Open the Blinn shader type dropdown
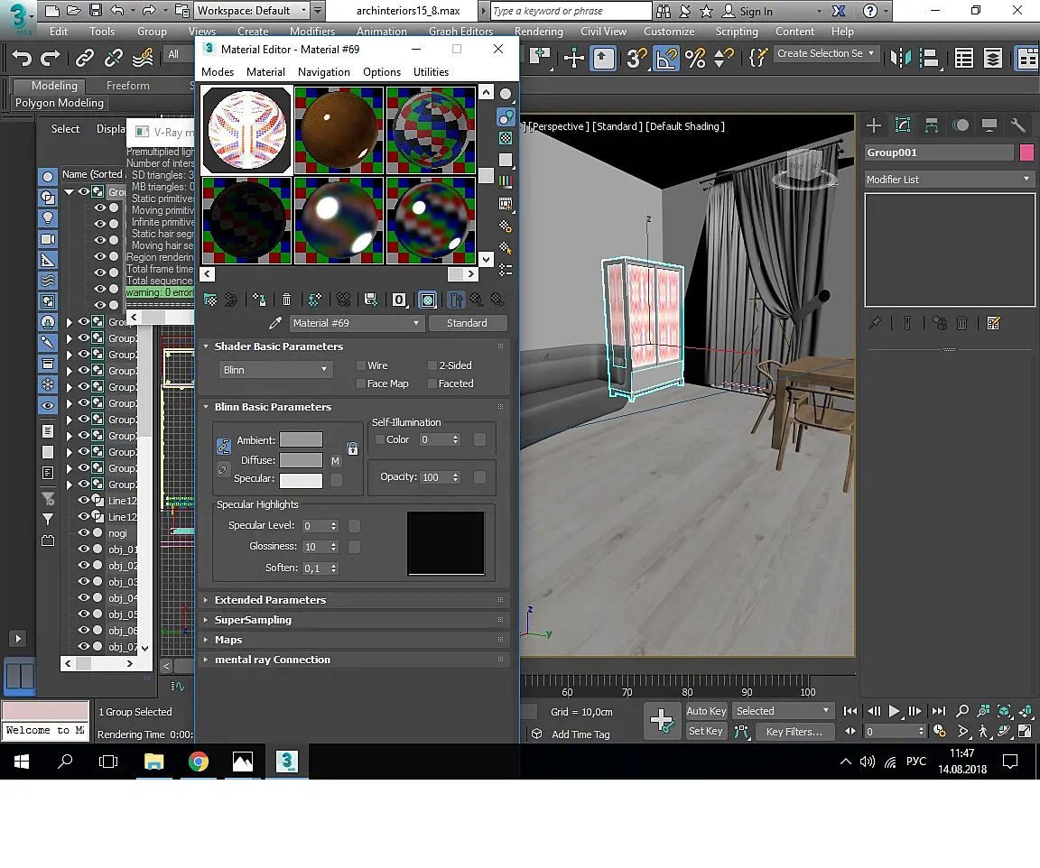 coord(275,370)
